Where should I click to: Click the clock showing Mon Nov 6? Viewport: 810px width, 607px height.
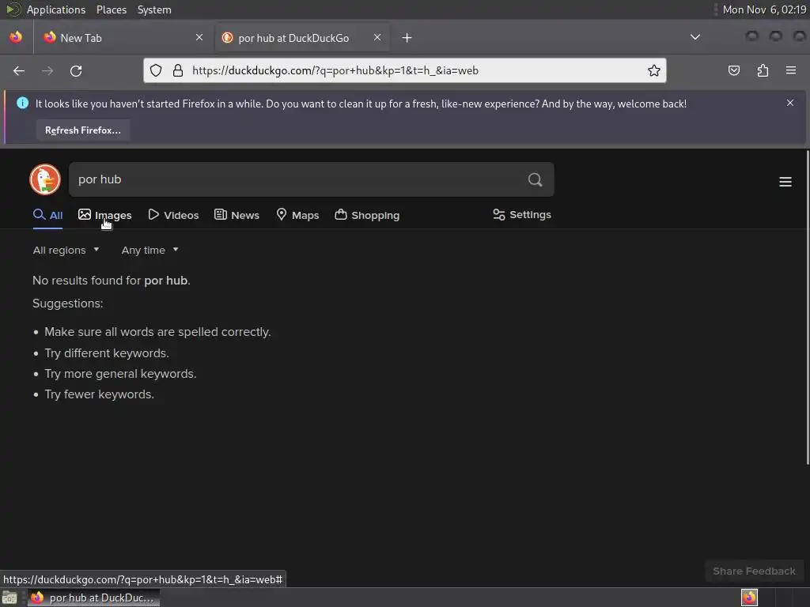[765, 9]
